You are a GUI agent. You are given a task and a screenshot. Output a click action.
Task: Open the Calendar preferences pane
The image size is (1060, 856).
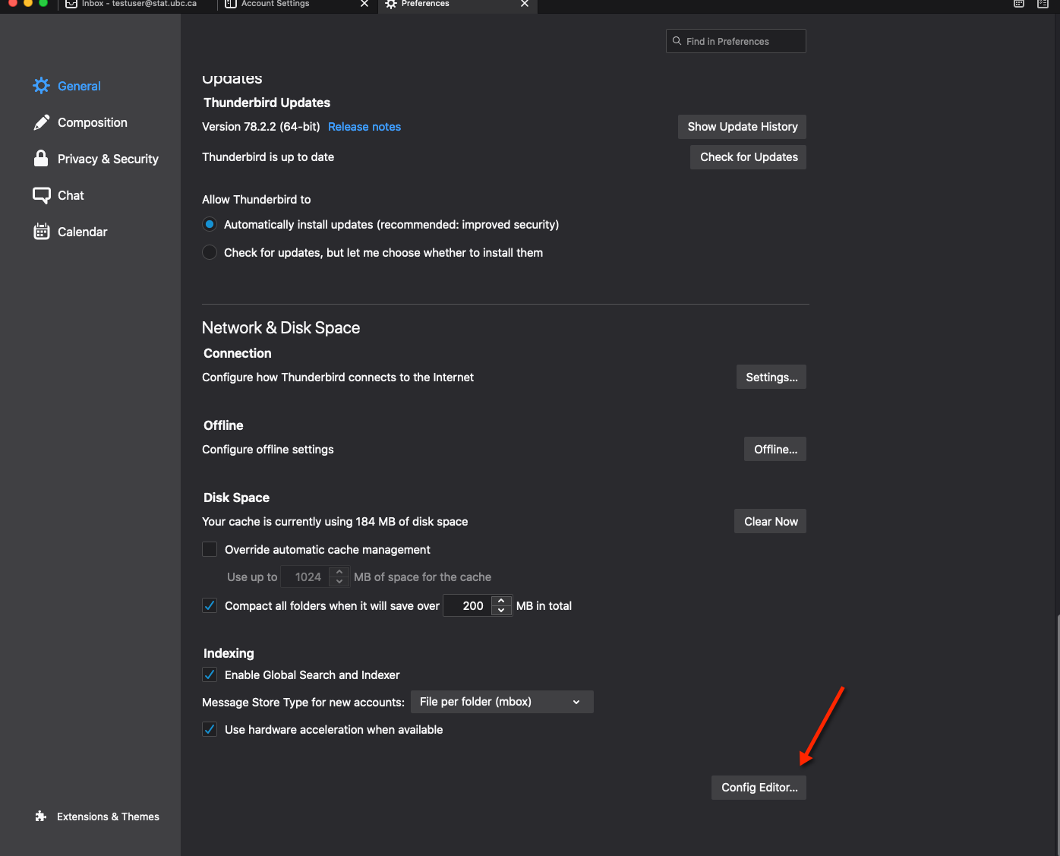pyautogui.click(x=71, y=232)
